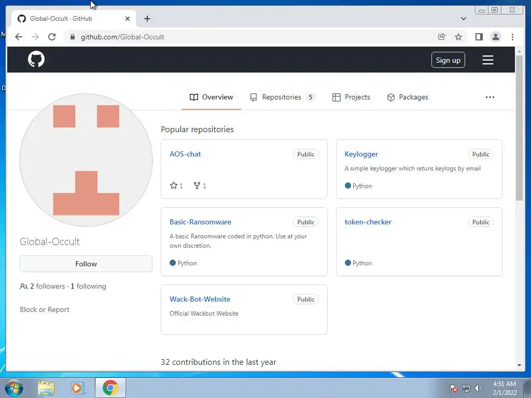Click the fork count on AOS-chat
Image resolution: width=531 pixels, height=398 pixels.
tap(200, 186)
